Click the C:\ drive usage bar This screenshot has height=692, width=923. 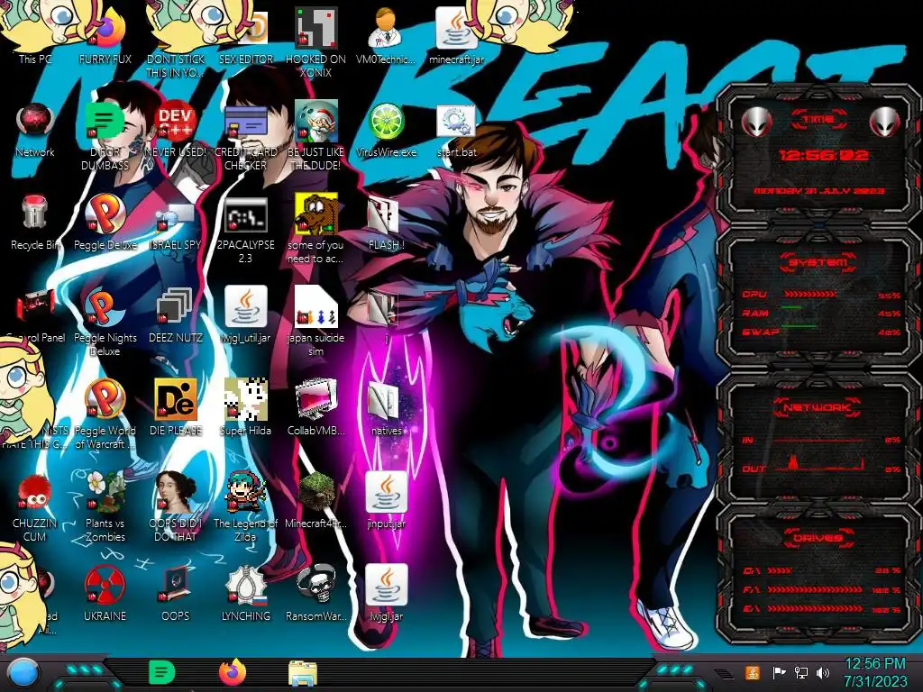[780, 570]
